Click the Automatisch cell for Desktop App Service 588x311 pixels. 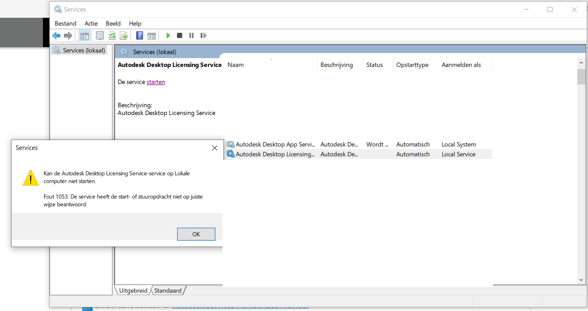(x=413, y=145)
